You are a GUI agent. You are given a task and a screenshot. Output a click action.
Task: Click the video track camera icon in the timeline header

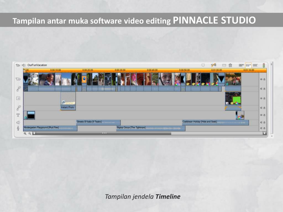(x=18, y=65)
